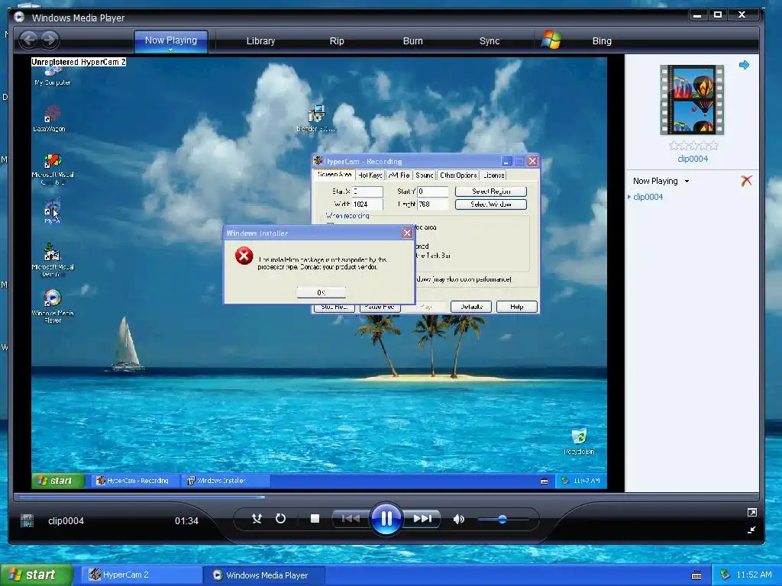Mute the player volume

coord(458,519)
